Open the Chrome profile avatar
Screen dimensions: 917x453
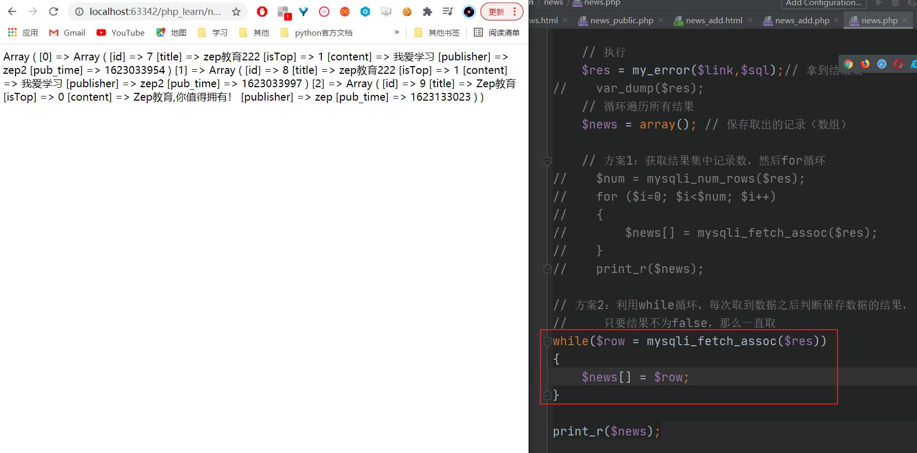tap(469, 11)
